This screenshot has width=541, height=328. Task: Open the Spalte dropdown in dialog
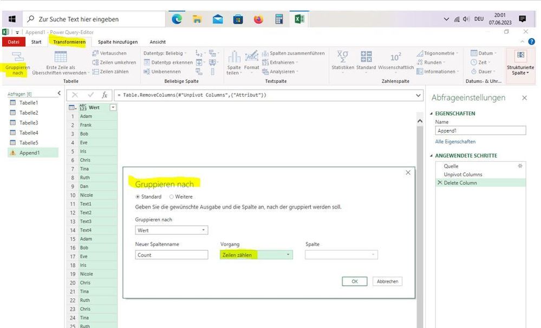[341, 254]
